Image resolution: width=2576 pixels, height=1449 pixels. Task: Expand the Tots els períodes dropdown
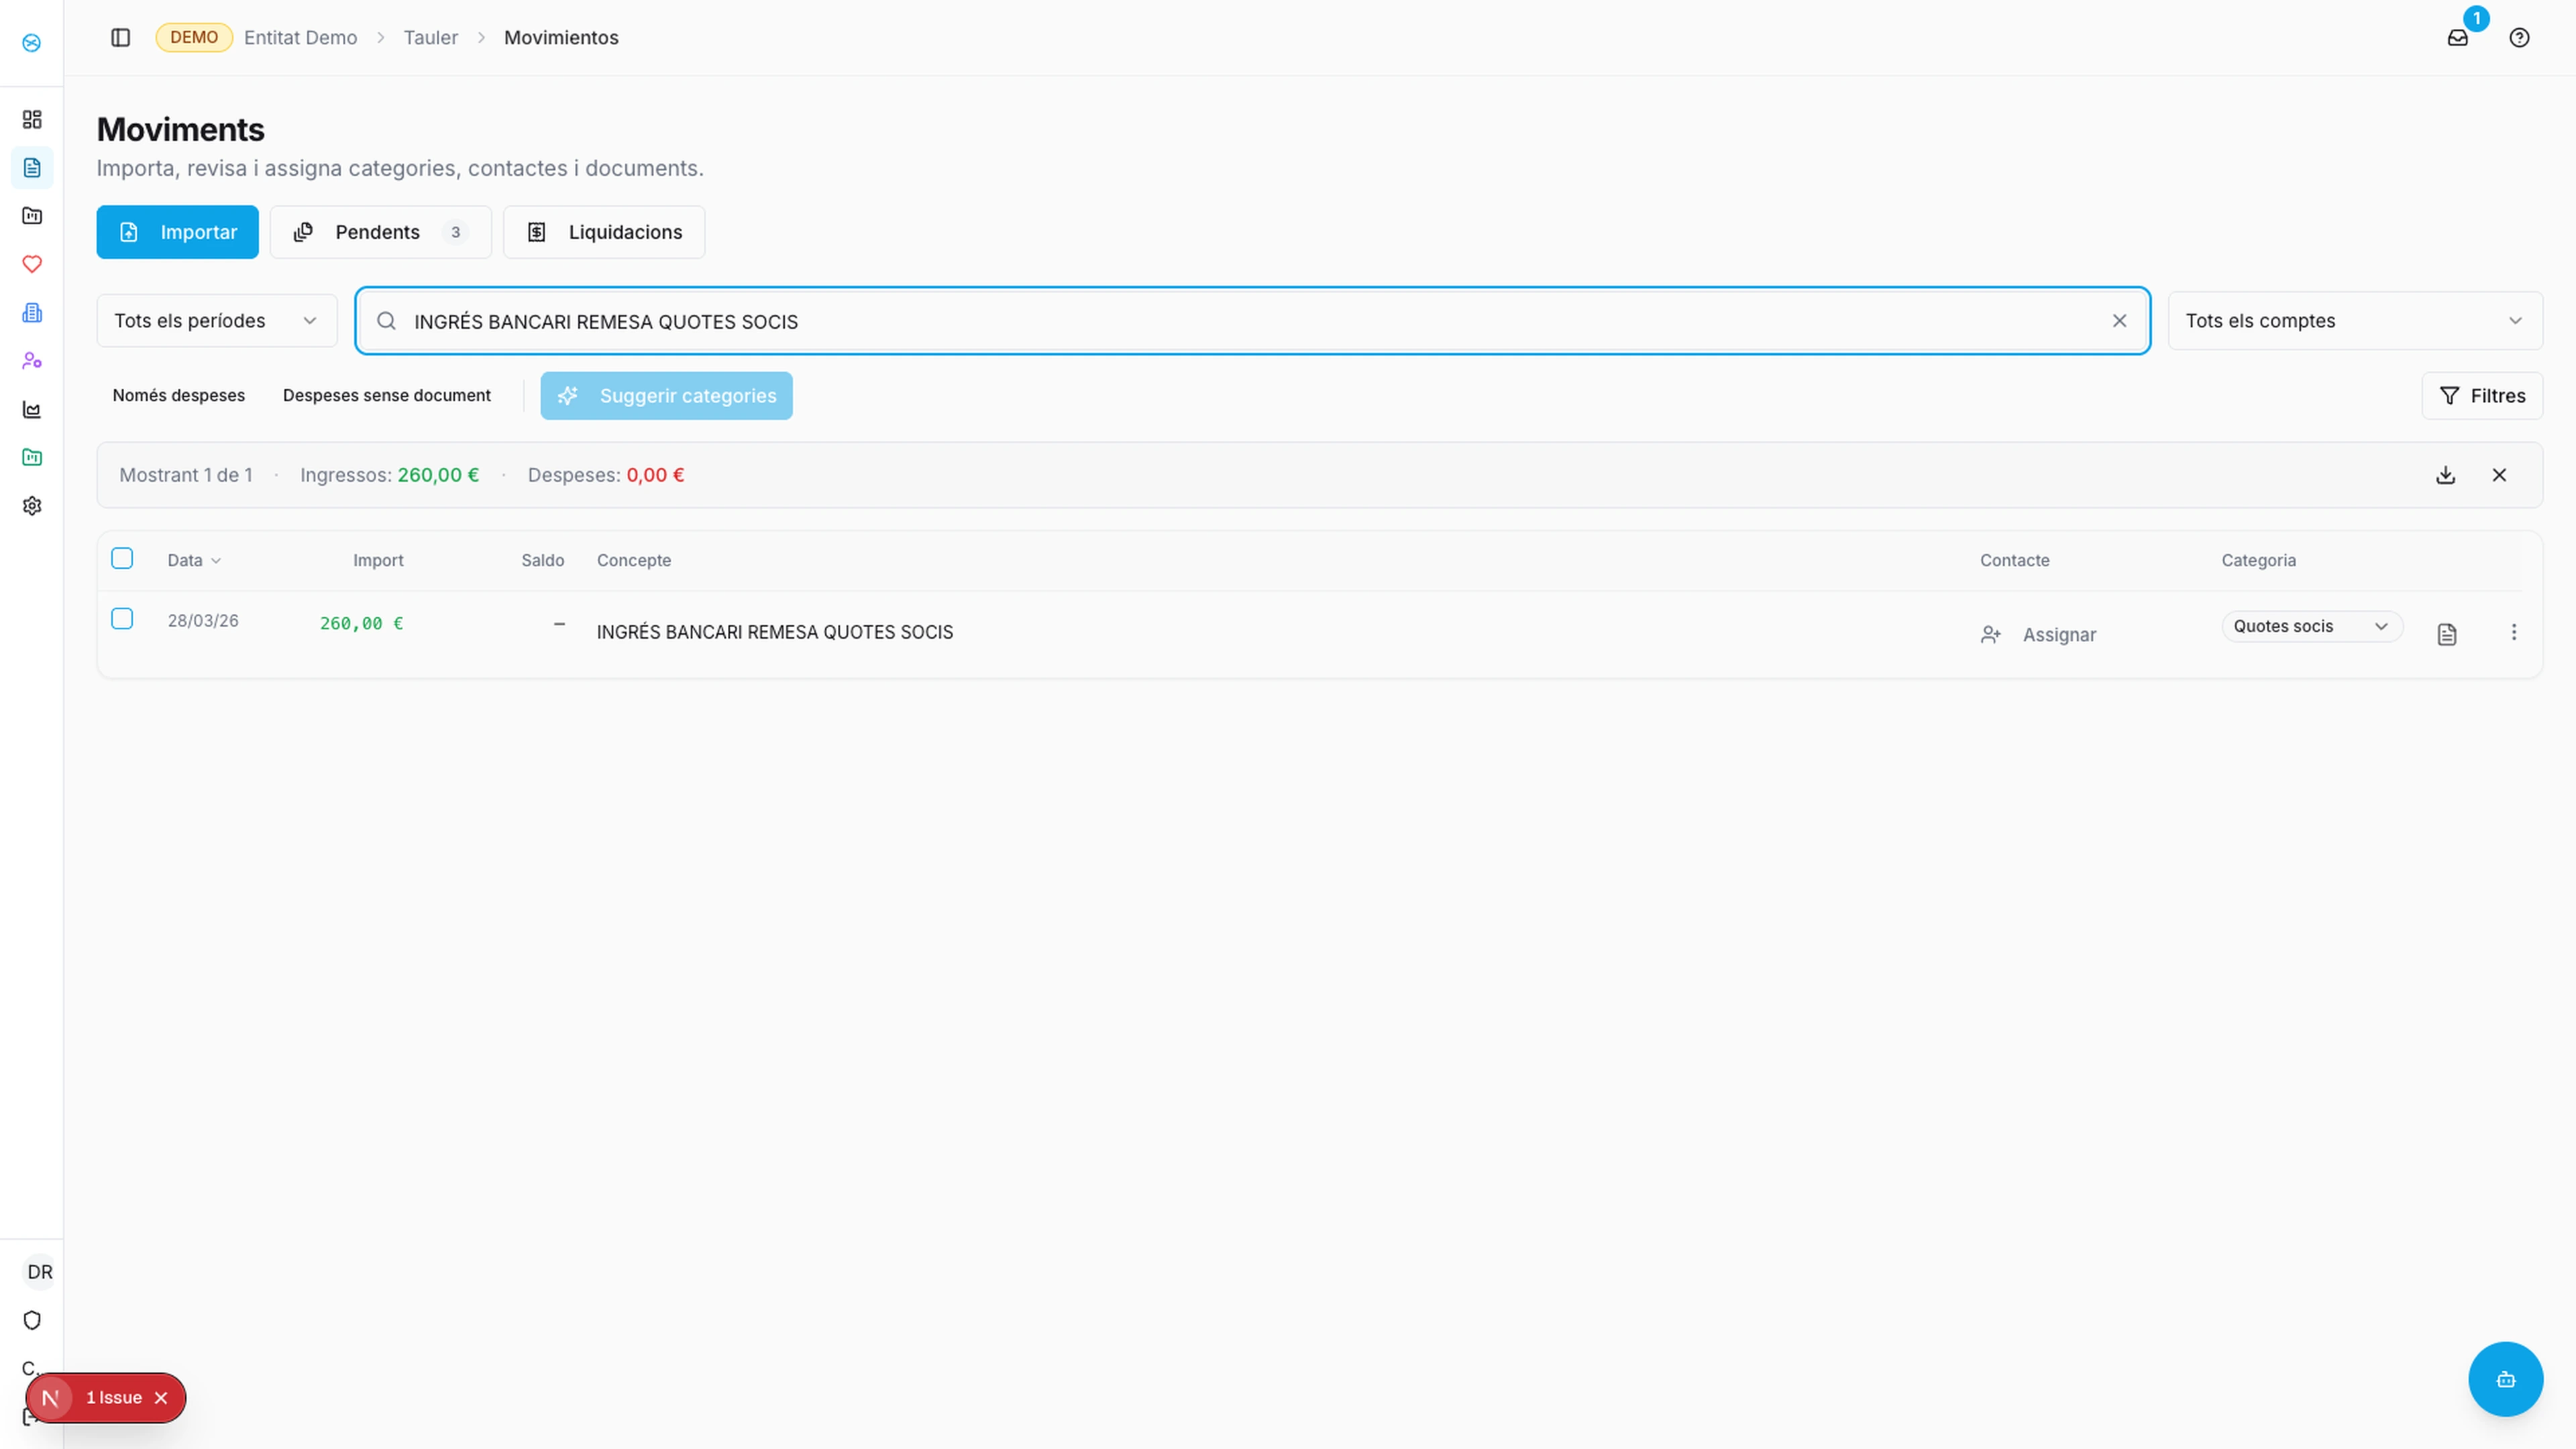click(216, 321)
